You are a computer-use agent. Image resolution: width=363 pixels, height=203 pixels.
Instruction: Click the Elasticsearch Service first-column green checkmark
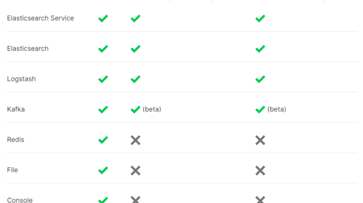coord(103,18)
